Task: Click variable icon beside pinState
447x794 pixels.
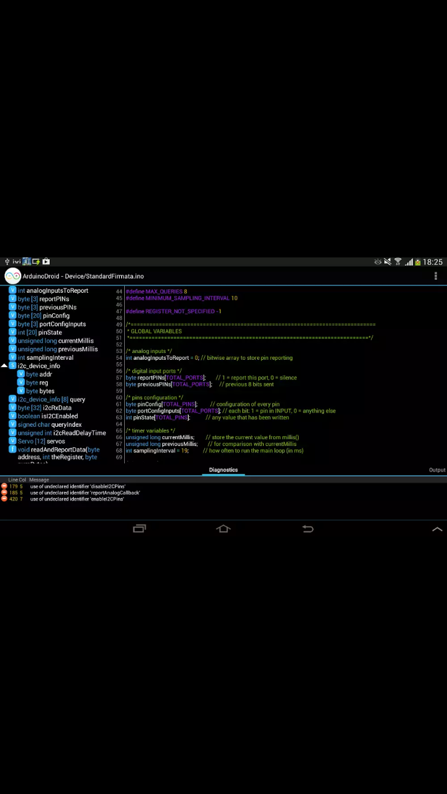Action: pyautogui.click(x=12, y=332)
